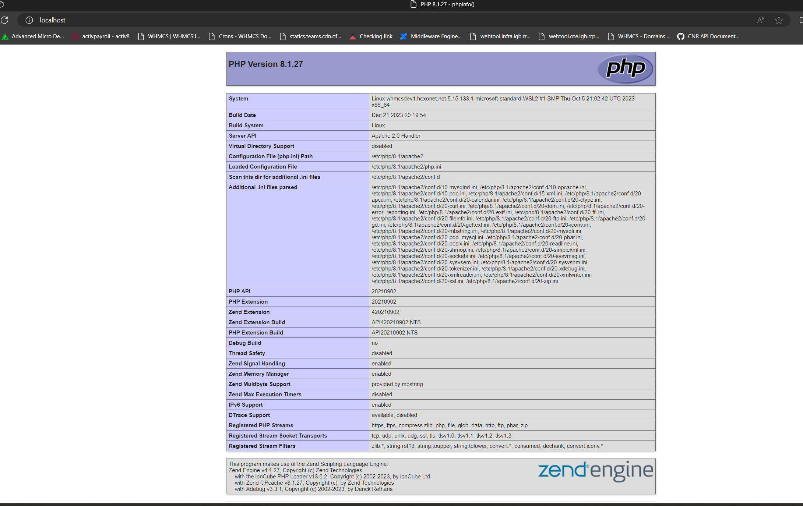
Task: Click the PHP Version 8.1.27 heading
Action: 266,64
